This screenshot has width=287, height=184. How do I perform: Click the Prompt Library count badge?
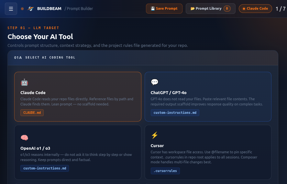[227, 9]
